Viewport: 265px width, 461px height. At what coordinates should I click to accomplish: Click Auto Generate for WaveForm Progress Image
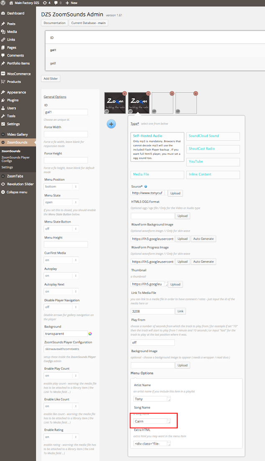pos(204,262)
